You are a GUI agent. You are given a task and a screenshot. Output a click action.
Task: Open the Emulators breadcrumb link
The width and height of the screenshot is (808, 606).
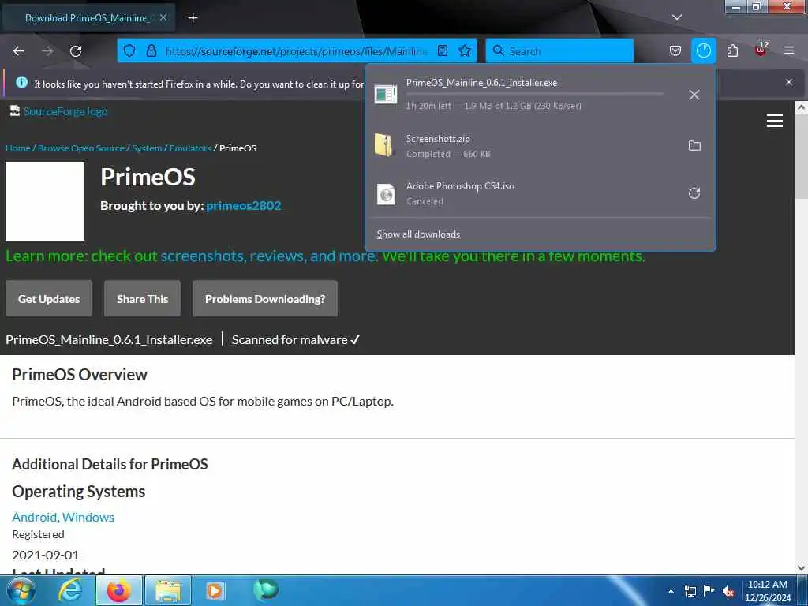[x=190, y=148]
